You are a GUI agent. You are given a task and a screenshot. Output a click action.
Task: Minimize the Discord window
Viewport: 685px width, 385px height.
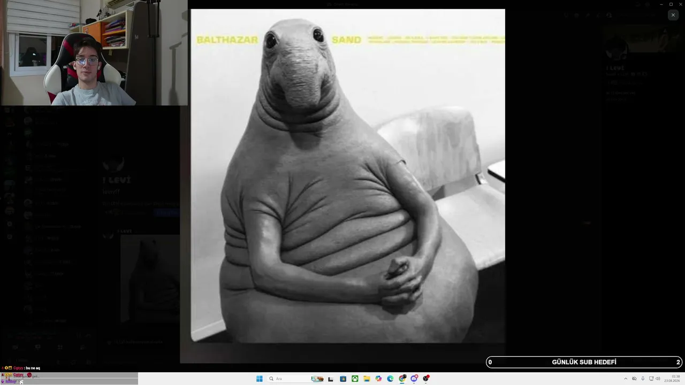pos(661,4)
